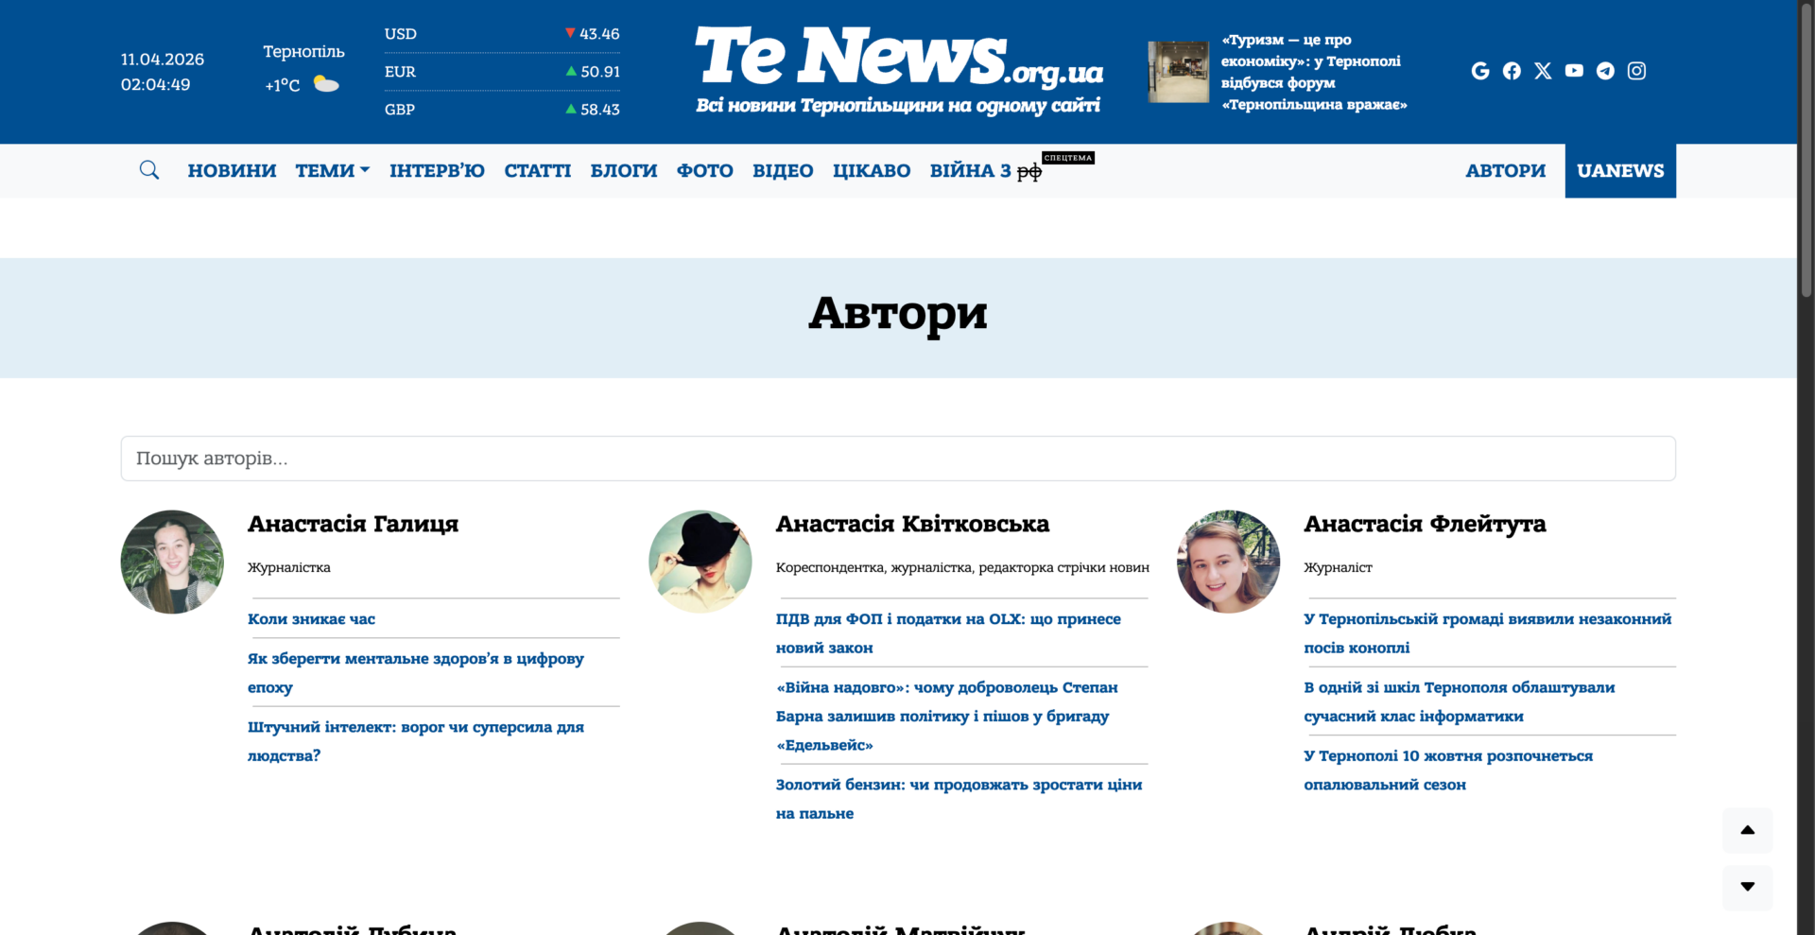Open article Золотий бензин
This screenshot has width=1815, height=935.
click(x=959, y=799)
